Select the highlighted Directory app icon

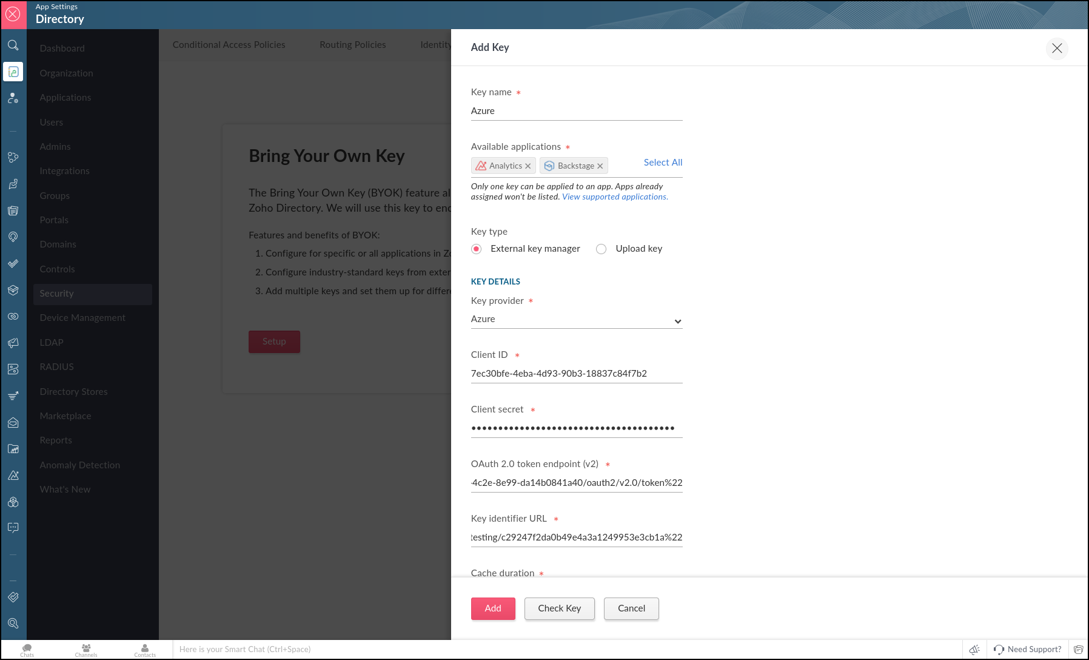click(x=13, y=72)
